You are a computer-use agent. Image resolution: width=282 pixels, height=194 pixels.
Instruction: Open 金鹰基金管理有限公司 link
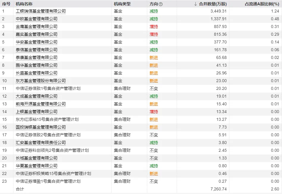37,27
